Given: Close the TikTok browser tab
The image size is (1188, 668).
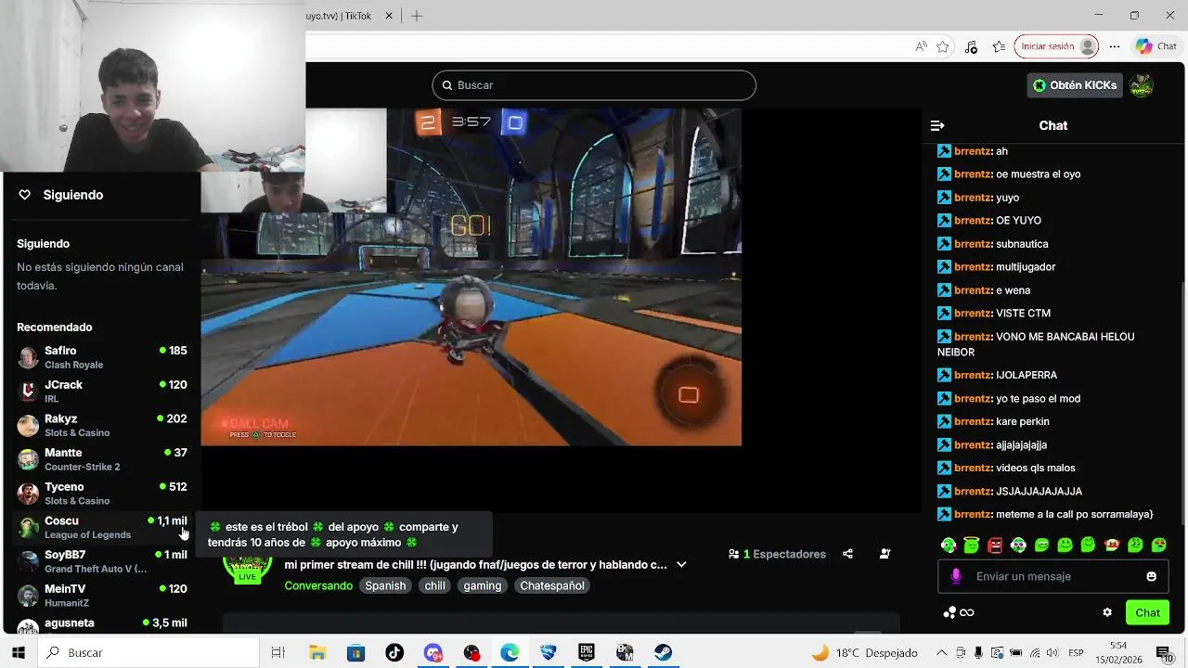Looking at the screenshot, I should coord(389,16).
